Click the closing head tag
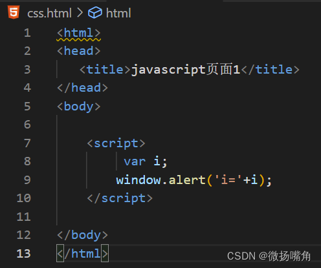Viewport: 321px width, 268px height. [82, 88]
